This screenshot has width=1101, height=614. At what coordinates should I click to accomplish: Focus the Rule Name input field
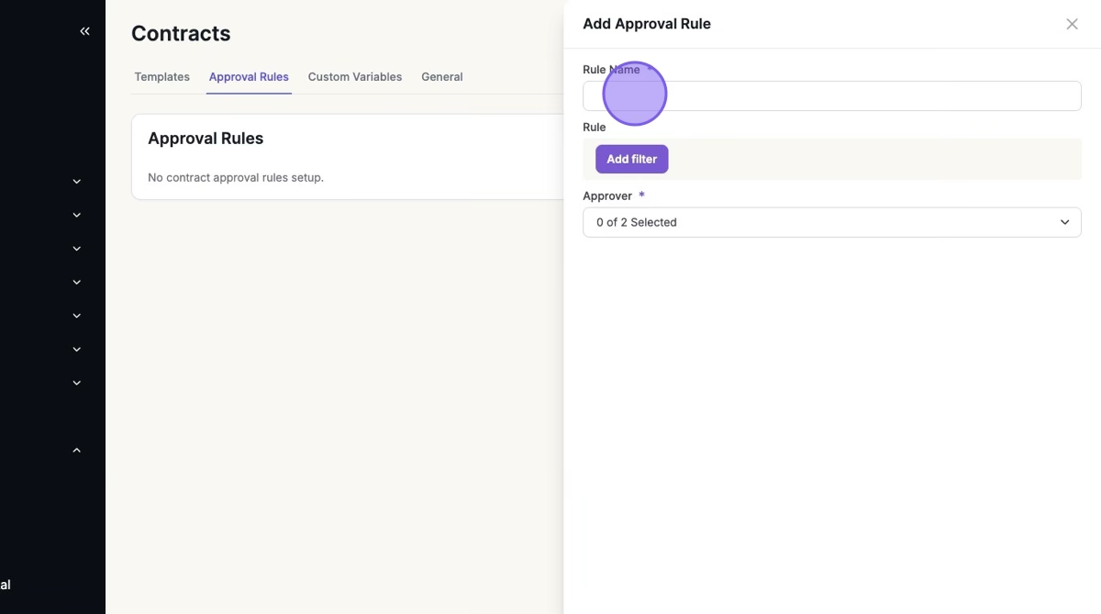point(831,96)
